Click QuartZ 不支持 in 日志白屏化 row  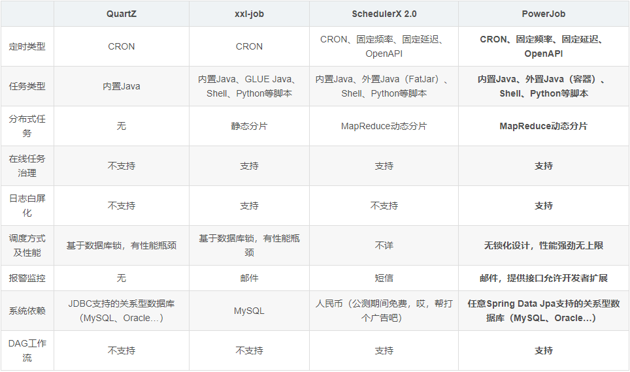(122, 206)
